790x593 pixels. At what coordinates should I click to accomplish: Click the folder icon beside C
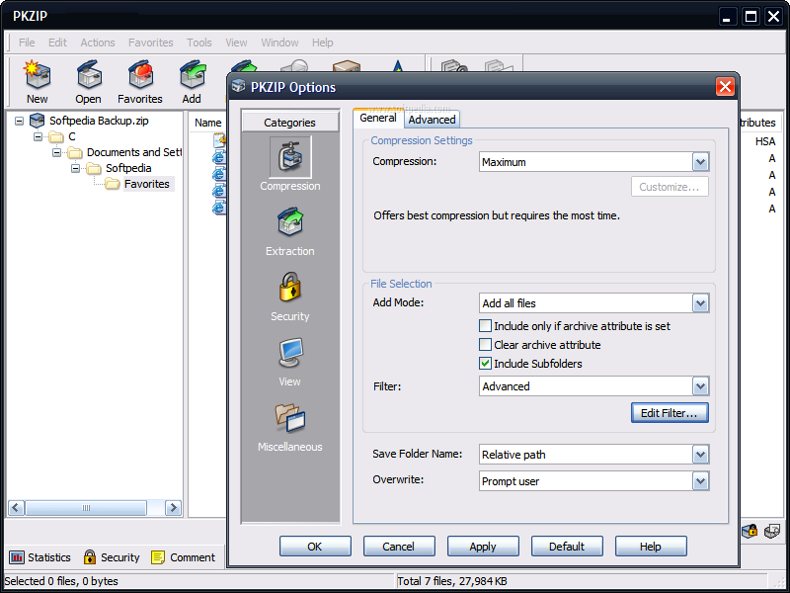[x=56, y=136]
